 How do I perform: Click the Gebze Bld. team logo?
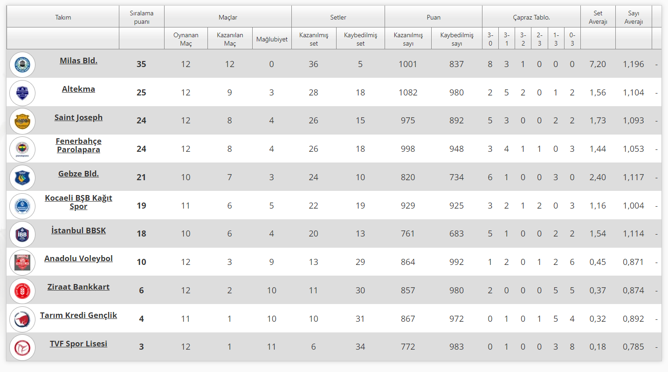pyautogui.click(x=22, y=177)
